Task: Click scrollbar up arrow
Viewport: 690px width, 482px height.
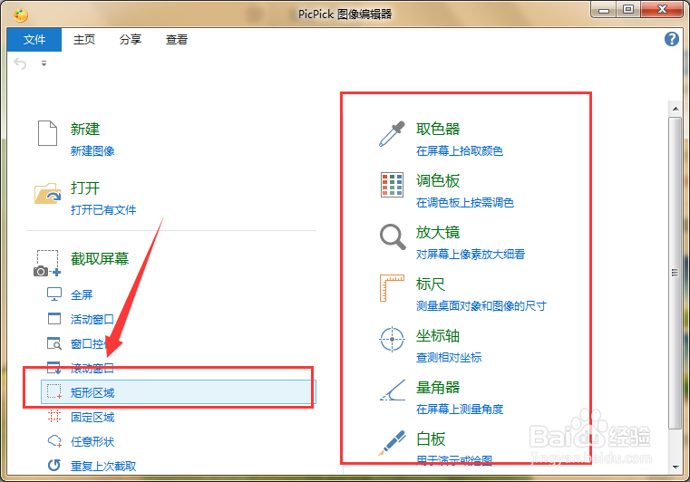Action: (x=675, y=108)
